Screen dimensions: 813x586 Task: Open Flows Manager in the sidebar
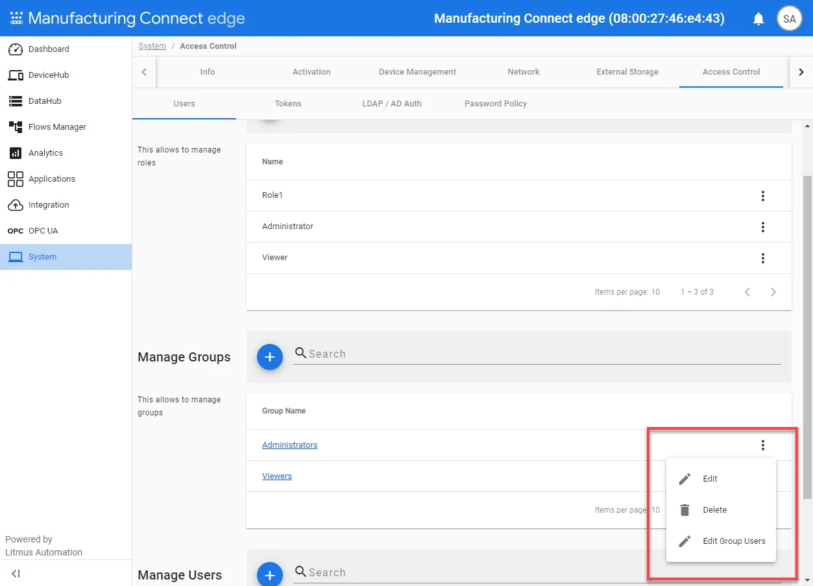coord(66,127)
